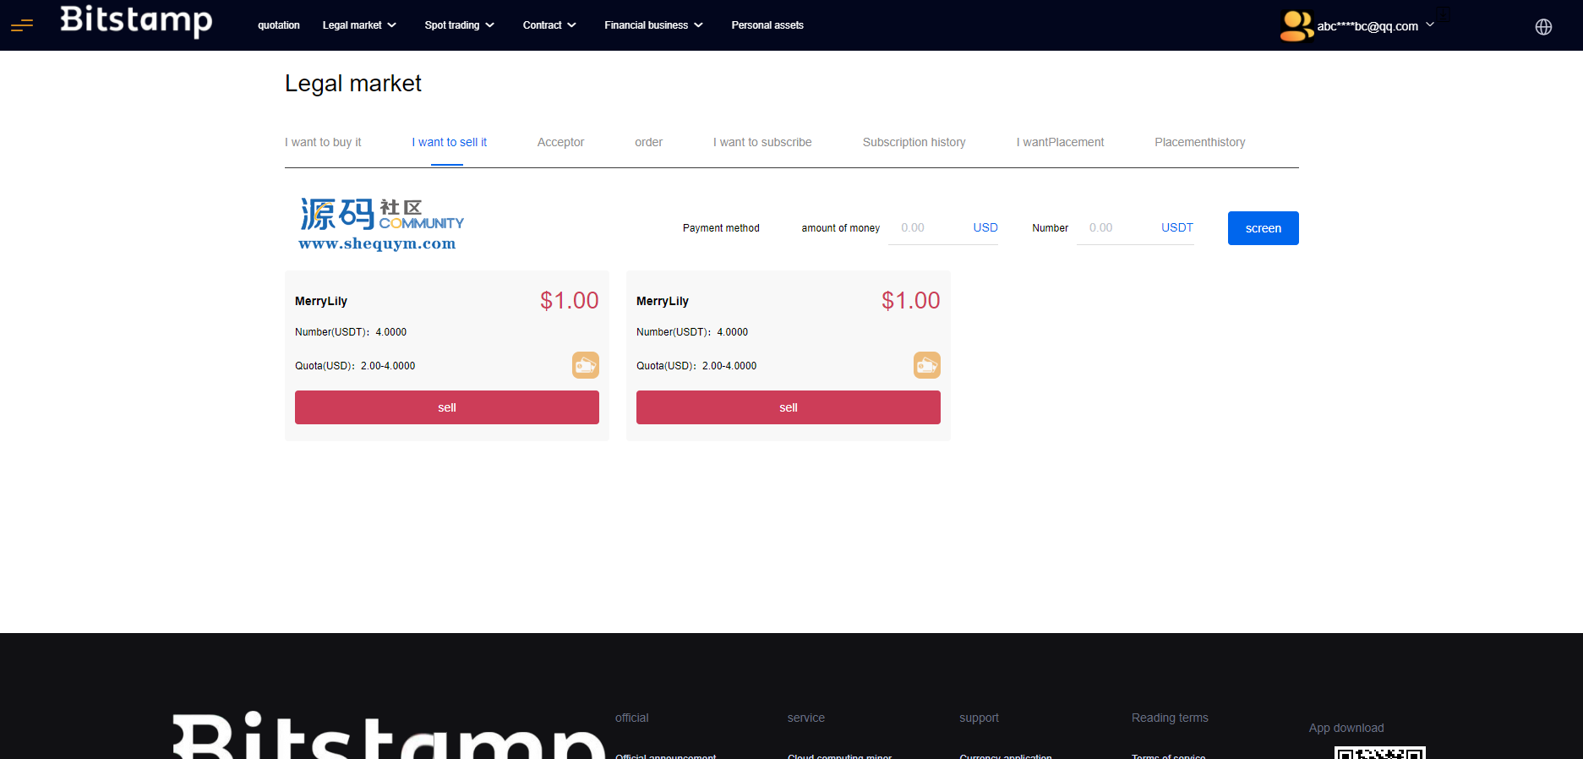Click MerryLily name on second card
The width and height of the screenshot is (1583, 759).
[663, 301]
